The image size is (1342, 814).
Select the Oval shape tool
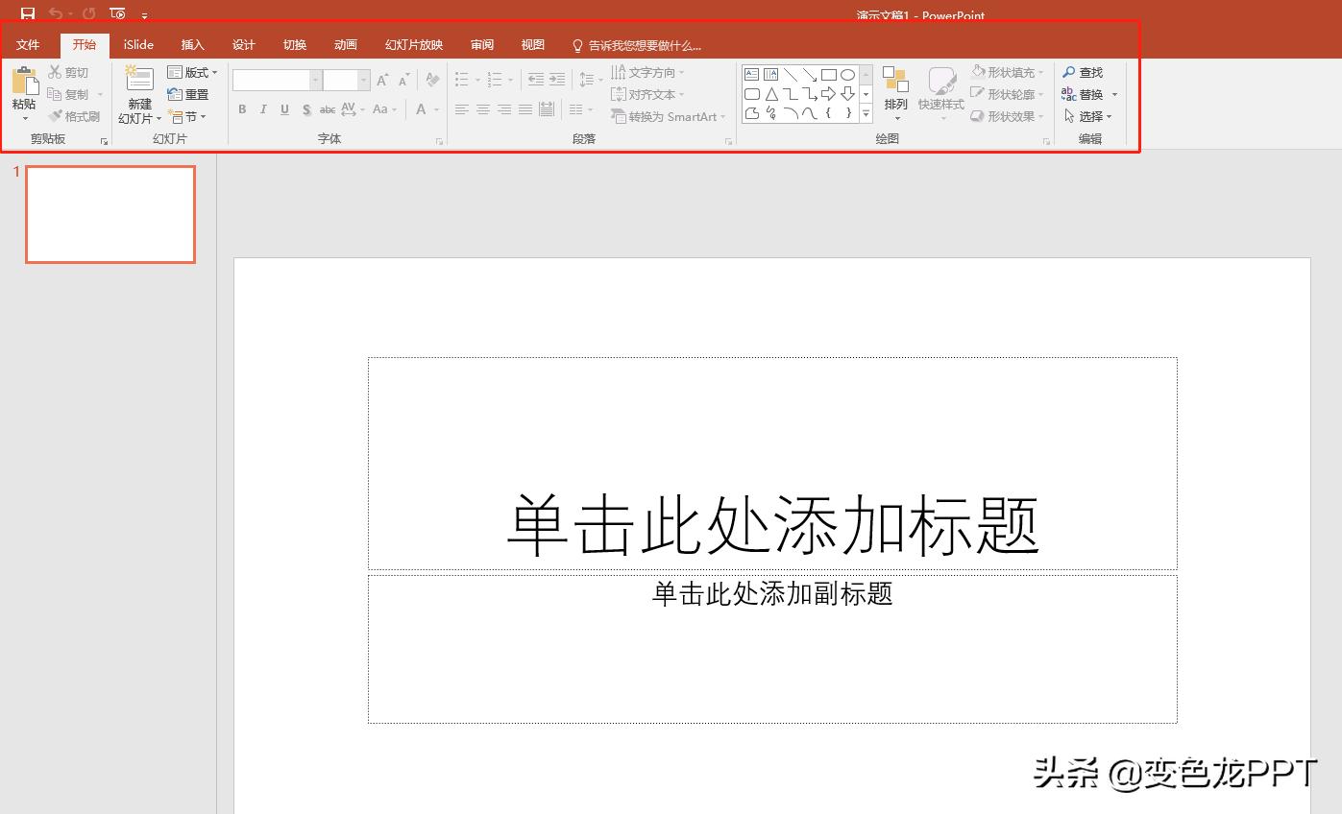pyautogui.click(x=847, y=74)
